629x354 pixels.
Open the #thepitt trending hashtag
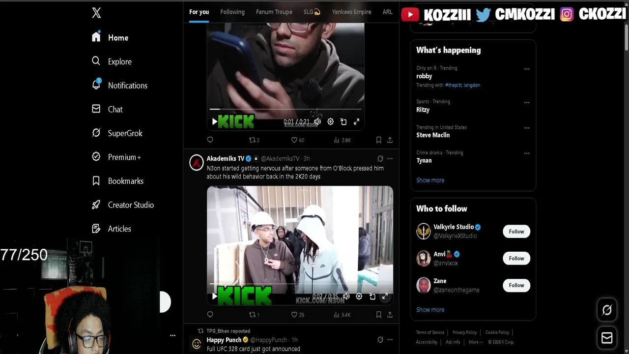[453, 85]
